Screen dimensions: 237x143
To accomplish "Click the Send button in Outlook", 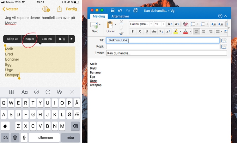I will pos(95,27).
